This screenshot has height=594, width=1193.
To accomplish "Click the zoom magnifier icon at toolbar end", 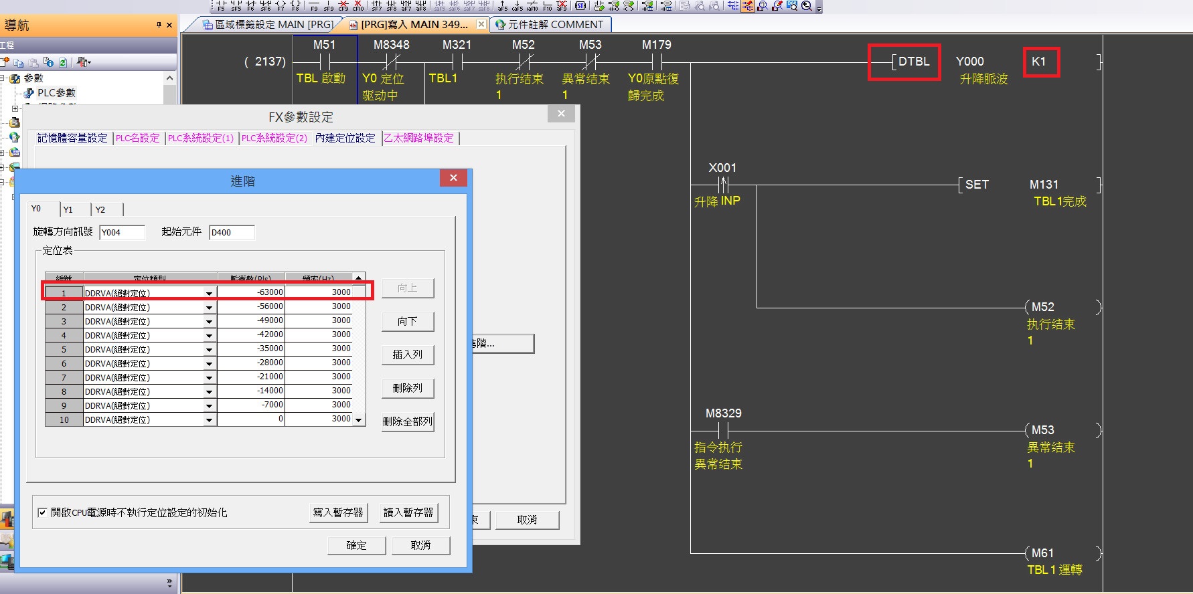I will pyautogui.click(x=807, y=6).
